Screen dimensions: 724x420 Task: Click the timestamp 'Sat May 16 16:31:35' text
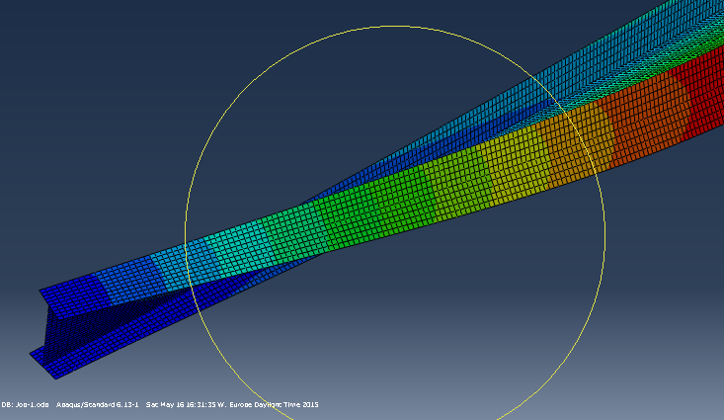tap(188, 404)
